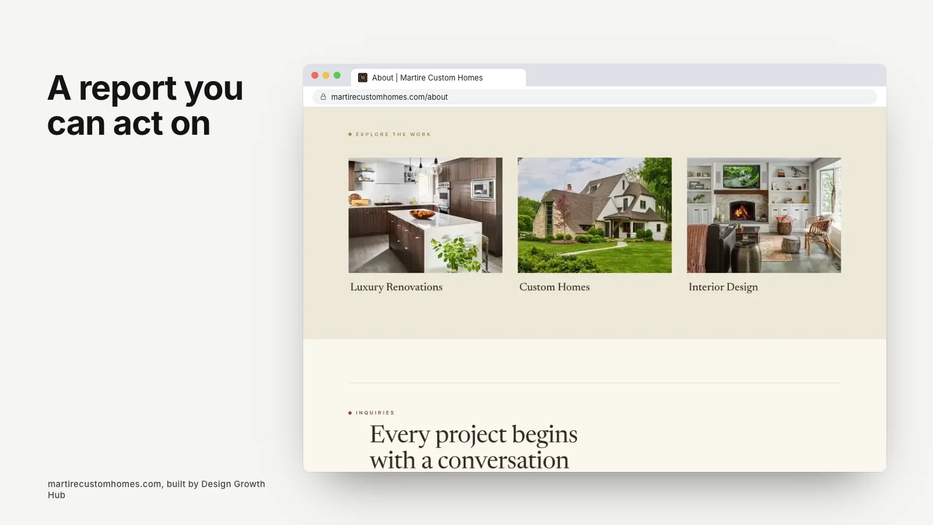Screen dimensions: 933x525
Task: Click the Martire favicon in browser tab
Action: 363,78
